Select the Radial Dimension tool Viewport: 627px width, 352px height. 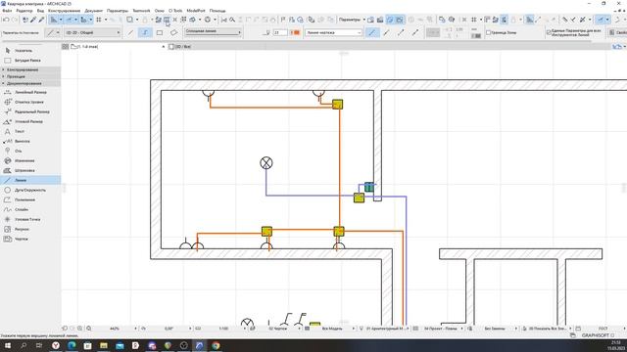tap(30, 111)
